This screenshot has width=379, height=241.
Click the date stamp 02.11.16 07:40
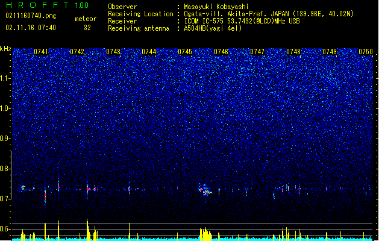point(31,28)
